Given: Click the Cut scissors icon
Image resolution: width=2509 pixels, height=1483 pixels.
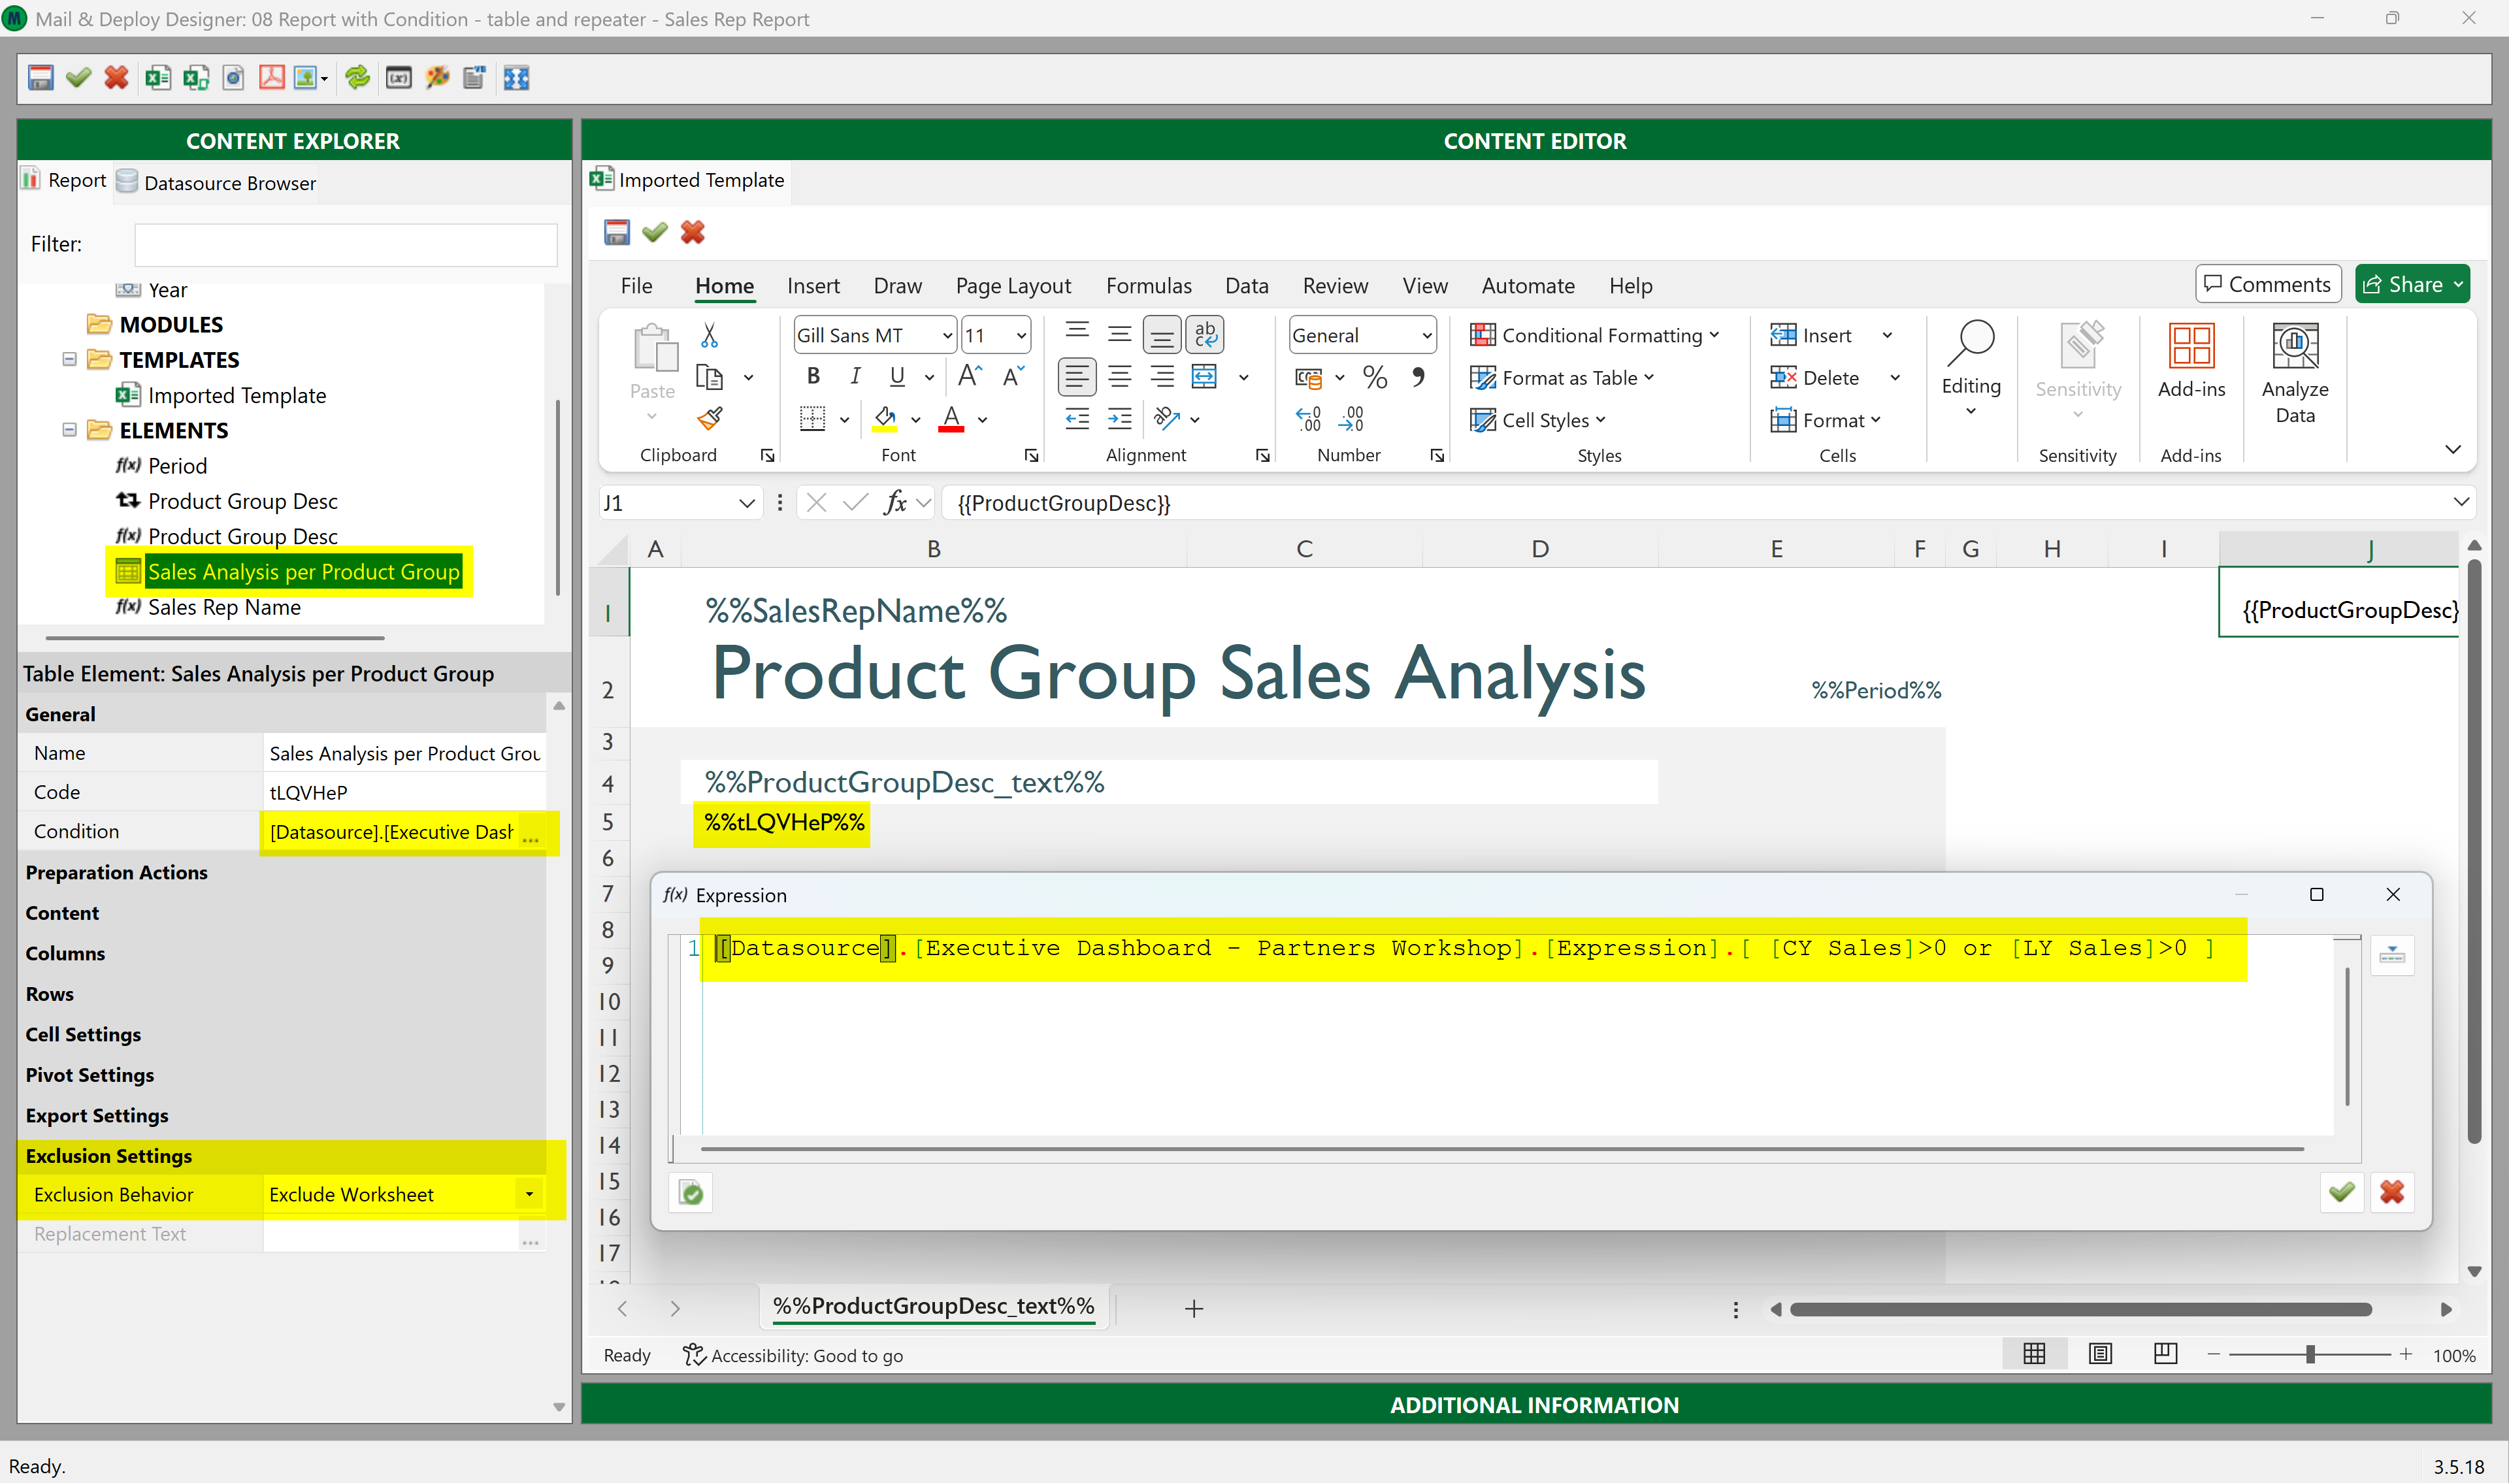Looking at the screenshot, I should pyautogui.click(x=710, y=334).
